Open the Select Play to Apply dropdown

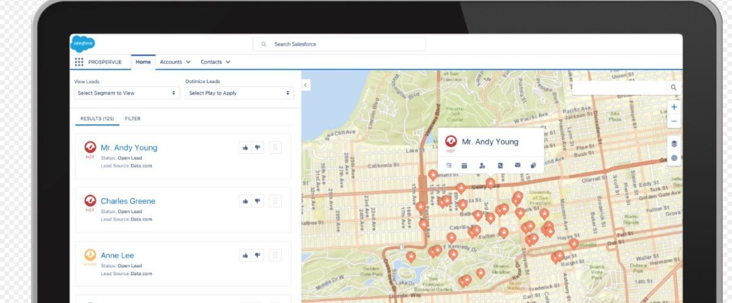(239, 93)
